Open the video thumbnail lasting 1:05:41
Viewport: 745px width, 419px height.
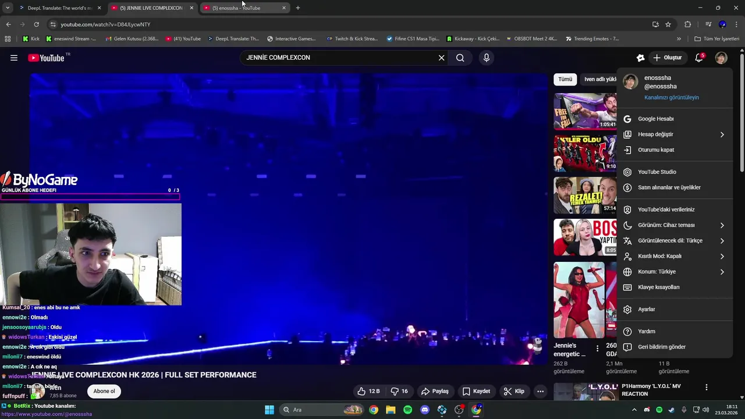[585, 111]
